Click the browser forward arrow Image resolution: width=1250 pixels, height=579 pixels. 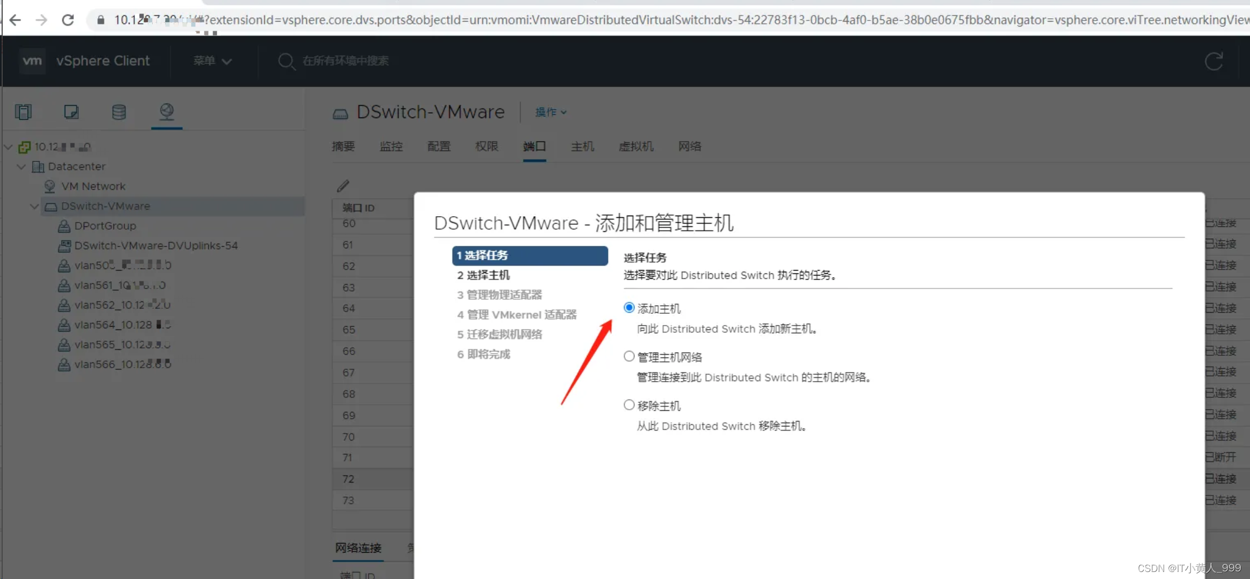pos(42,20)
